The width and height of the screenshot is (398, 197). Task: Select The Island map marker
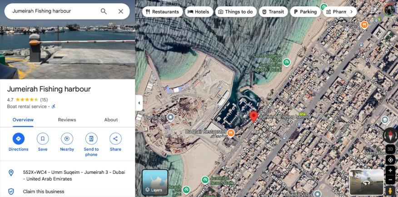(x=171, y=117)
